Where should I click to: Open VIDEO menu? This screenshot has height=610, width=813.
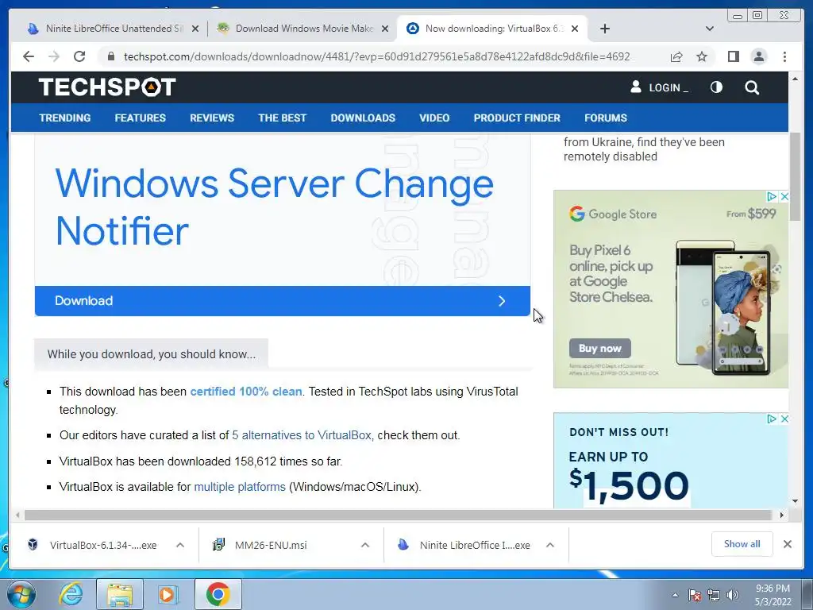click(434, 118)
